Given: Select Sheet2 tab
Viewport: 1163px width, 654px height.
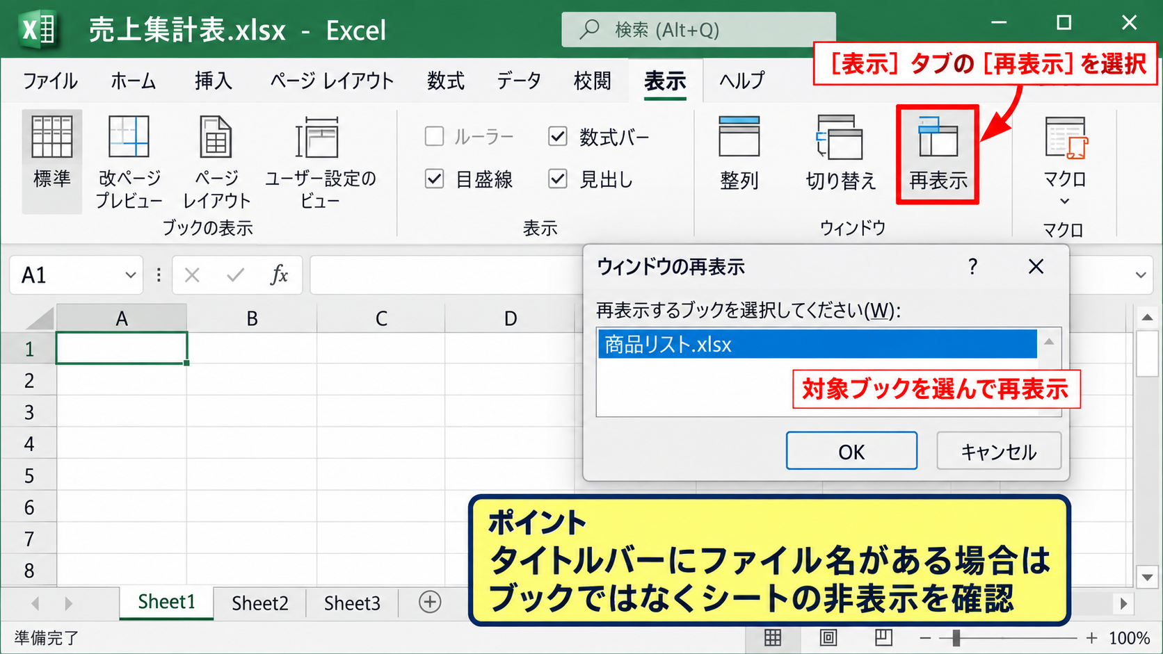Looking at the screenshot, I should [259, 603].
